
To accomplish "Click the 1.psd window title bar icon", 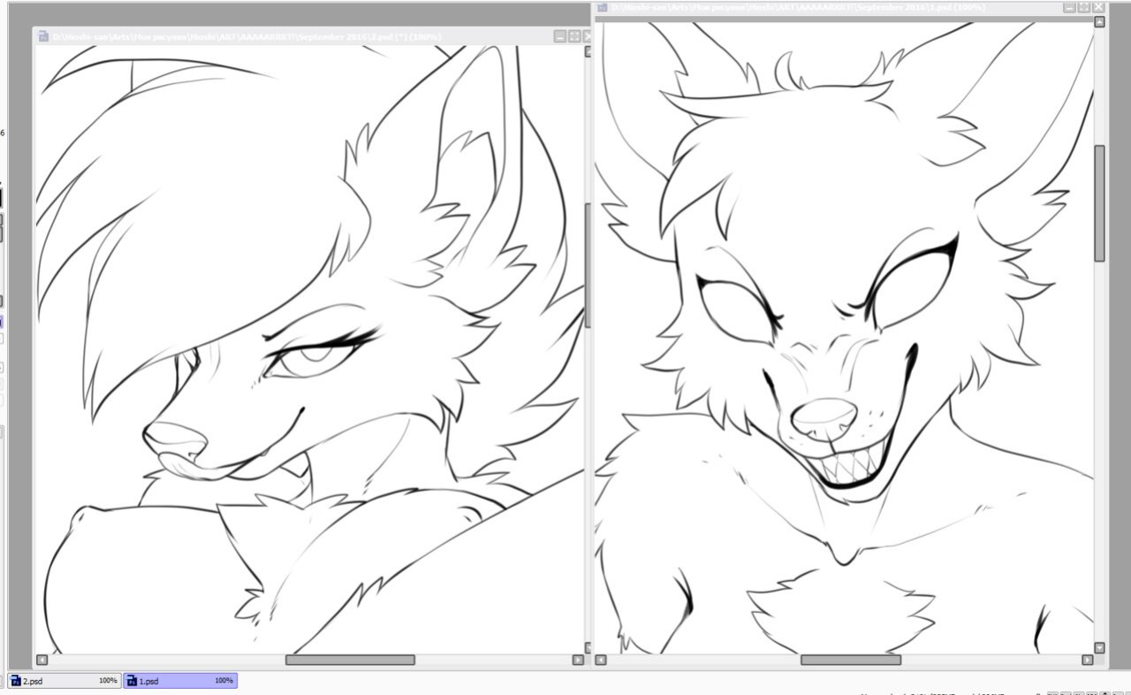I will [603, 7].
